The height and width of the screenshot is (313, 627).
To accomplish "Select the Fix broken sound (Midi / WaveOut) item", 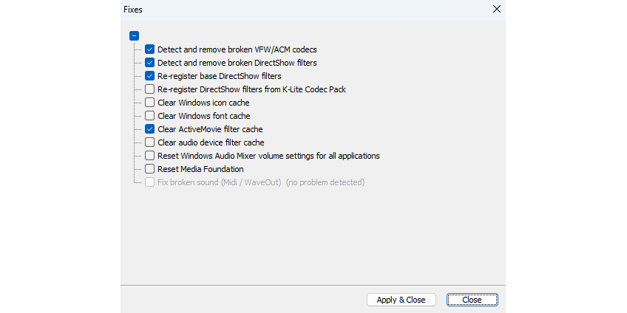I will tap(220, 182).
